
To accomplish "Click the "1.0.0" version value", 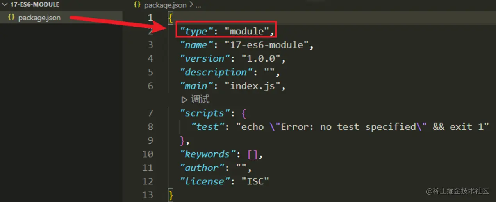I will [x=260, y=59].
